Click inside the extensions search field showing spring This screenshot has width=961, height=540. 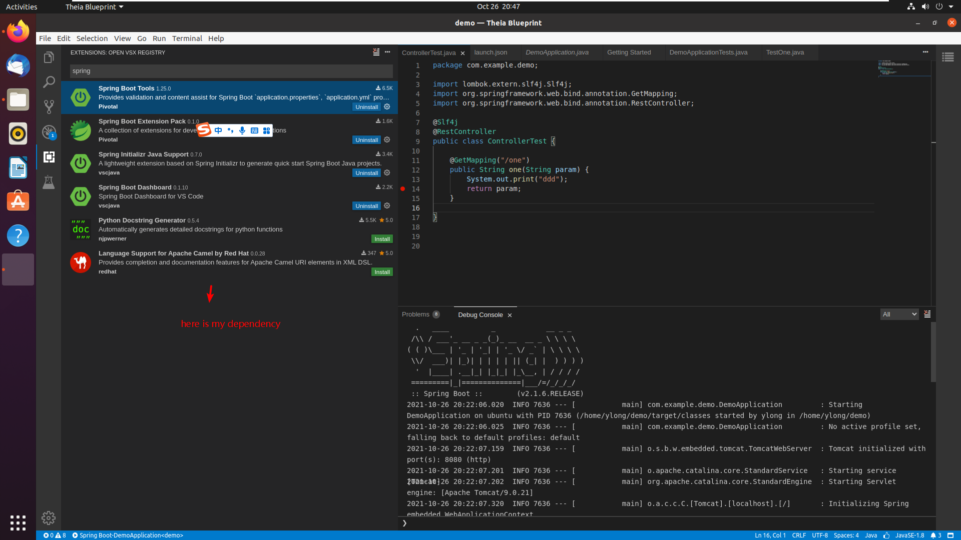[x=230, y=71]
